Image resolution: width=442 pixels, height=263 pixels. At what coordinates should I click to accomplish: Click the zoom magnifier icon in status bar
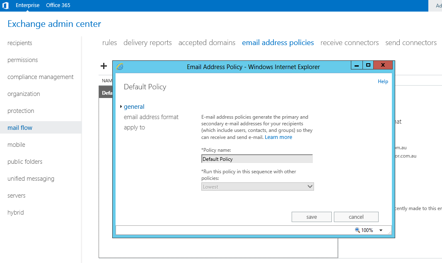click(x=357, y=230)
